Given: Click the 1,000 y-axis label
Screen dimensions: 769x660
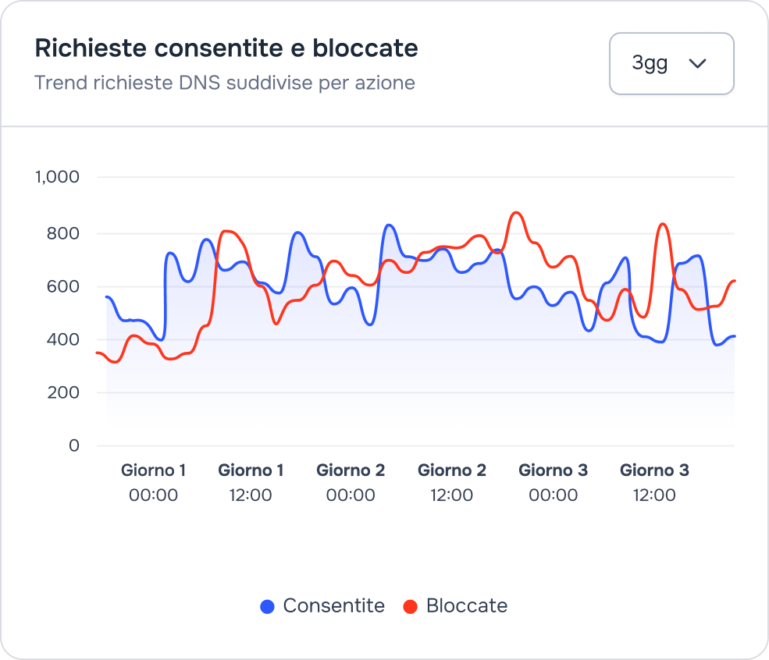Looking at the screenshot, I should 58,177.
